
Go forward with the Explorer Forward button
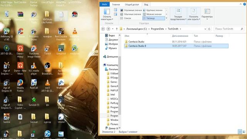tap(108, 29)
